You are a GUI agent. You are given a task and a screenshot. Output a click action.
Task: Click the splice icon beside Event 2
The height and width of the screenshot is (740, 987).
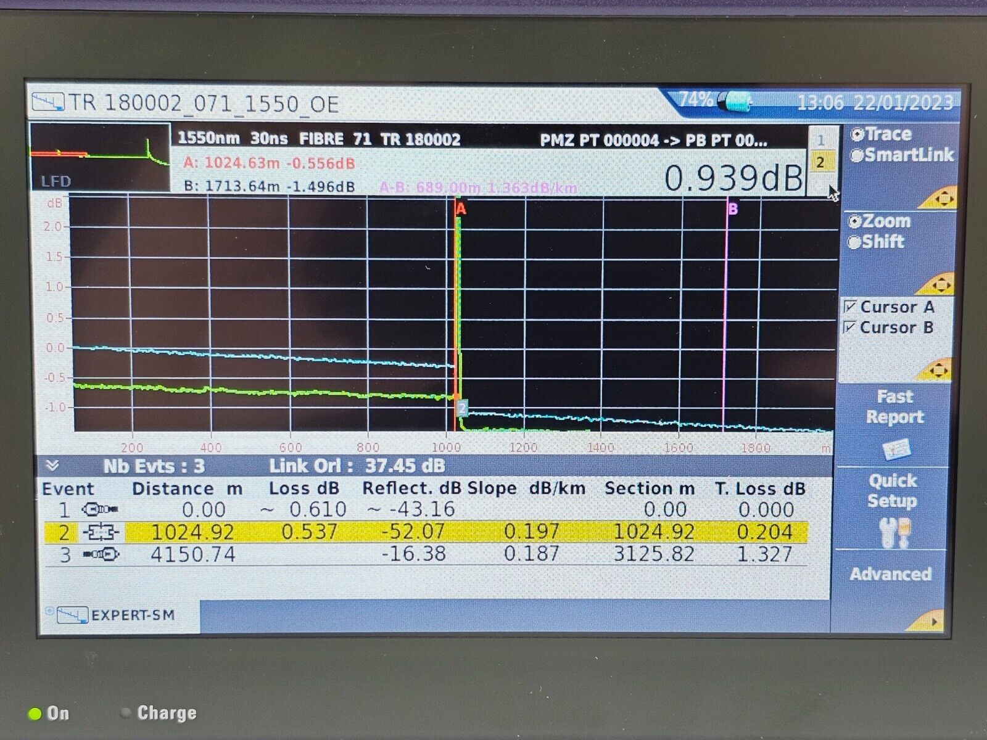tap(102, 531)
